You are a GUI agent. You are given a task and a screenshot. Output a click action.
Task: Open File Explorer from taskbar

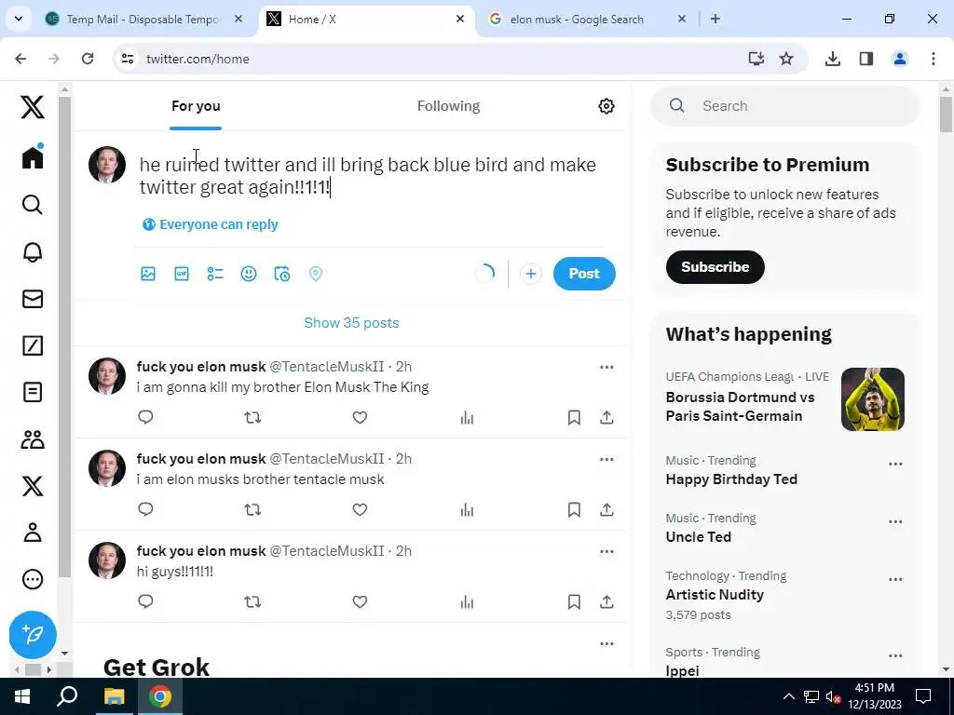click(114, 696)
